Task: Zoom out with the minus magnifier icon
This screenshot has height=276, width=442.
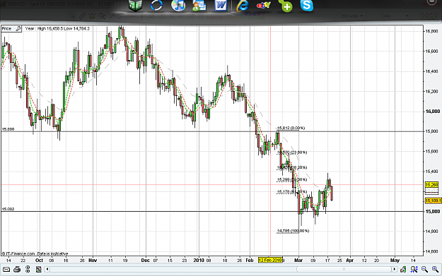Action: pyautogui.click(x=425, y=270)
